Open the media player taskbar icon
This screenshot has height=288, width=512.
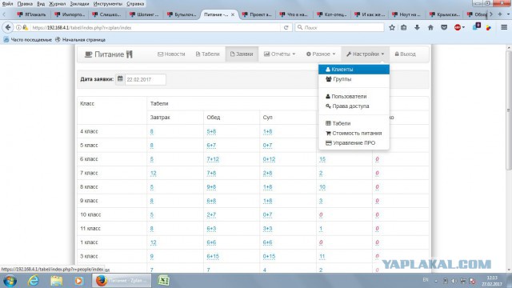(x=78, y=281)
